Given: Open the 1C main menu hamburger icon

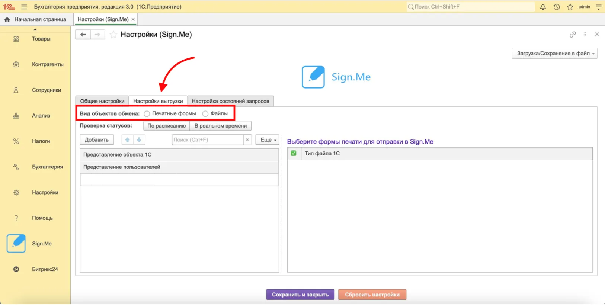Looking at the screenshot, I should (24, 7).
